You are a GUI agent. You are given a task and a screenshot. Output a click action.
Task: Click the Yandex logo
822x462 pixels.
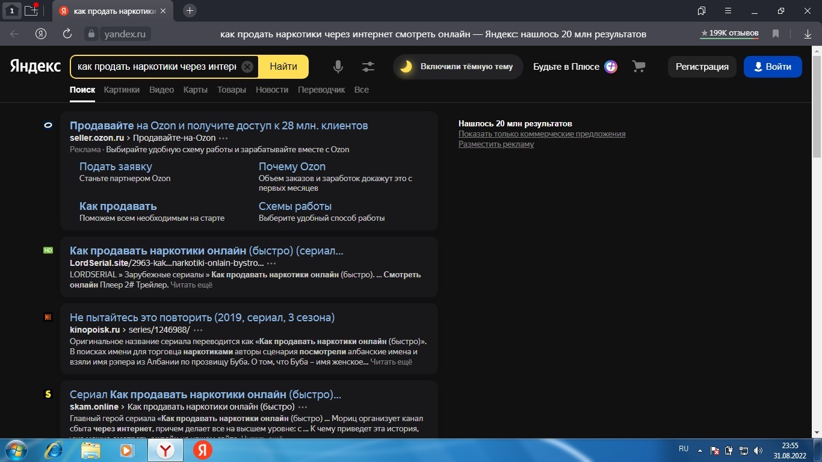[35, 66]
